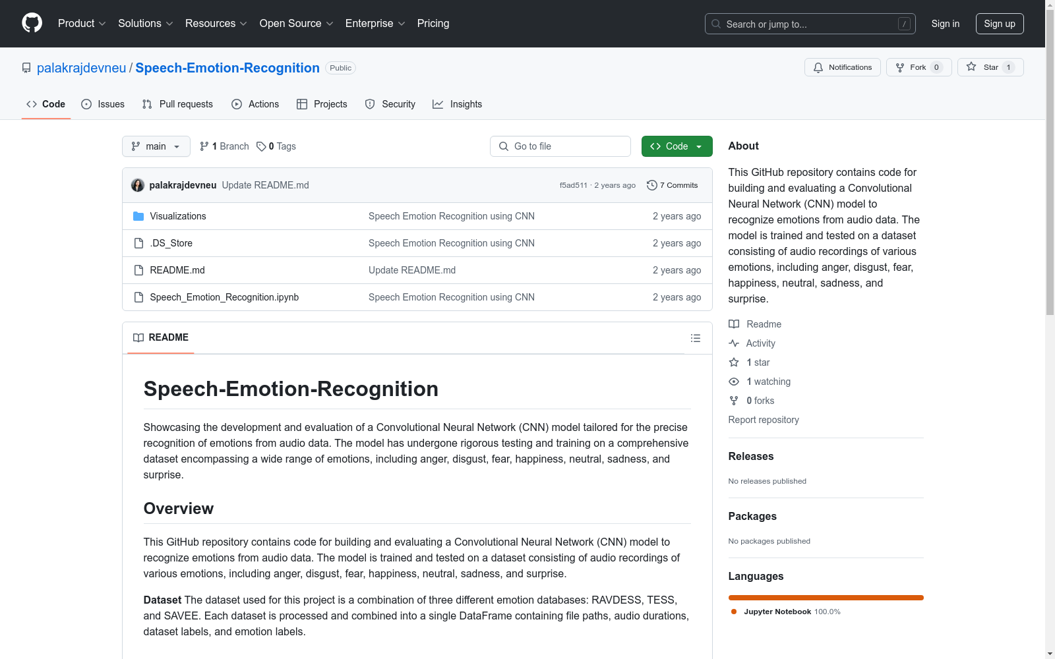Open the Solutions dropdown menu
The width and height of the screenshot is (1055, 659).
click(x=146, y=23)
